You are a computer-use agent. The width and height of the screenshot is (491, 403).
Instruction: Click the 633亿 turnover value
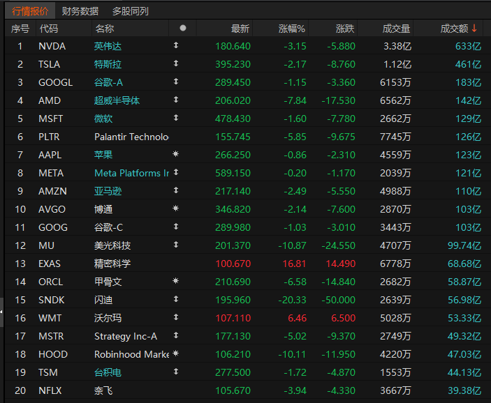pyautogui.click(x=468, y=46)
